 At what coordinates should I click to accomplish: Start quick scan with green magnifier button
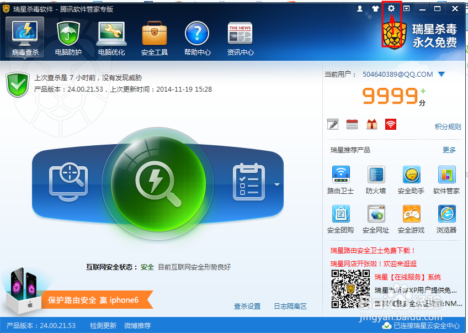158,184
